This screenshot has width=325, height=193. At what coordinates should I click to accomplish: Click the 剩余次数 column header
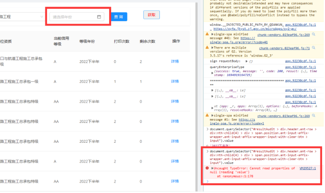pyautogui.click(x=147, y=41)
